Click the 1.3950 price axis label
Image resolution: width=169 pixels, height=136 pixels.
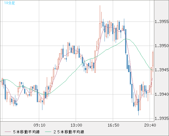(x=162, y=46)
